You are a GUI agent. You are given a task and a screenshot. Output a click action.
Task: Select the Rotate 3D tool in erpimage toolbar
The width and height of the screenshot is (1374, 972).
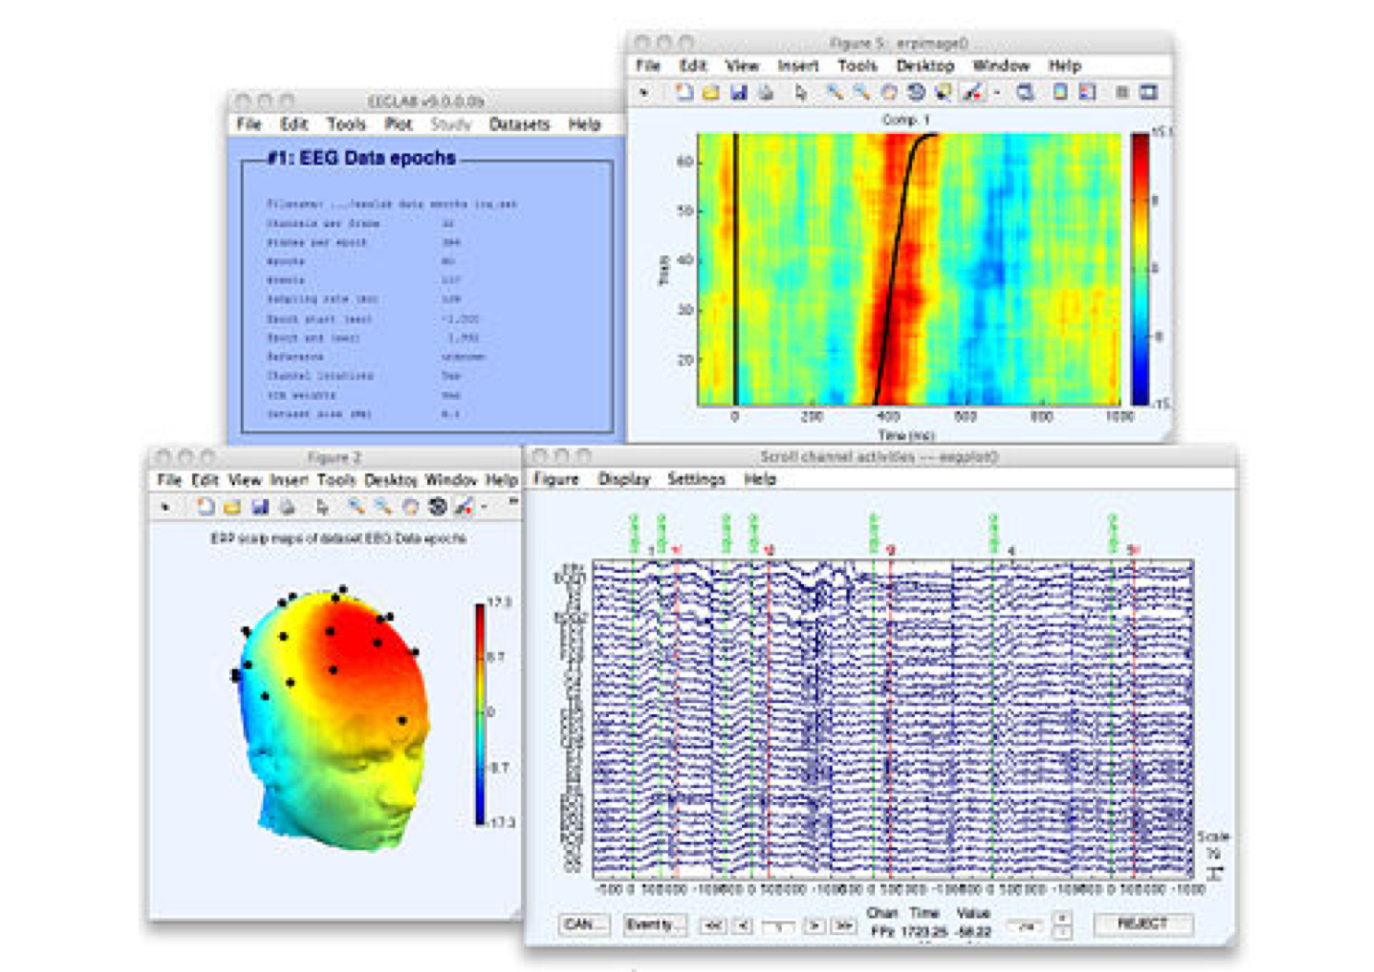[x=916, y=92]
